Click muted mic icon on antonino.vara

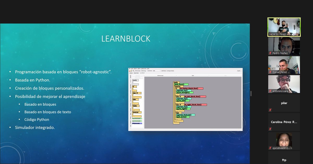[270, 91]
